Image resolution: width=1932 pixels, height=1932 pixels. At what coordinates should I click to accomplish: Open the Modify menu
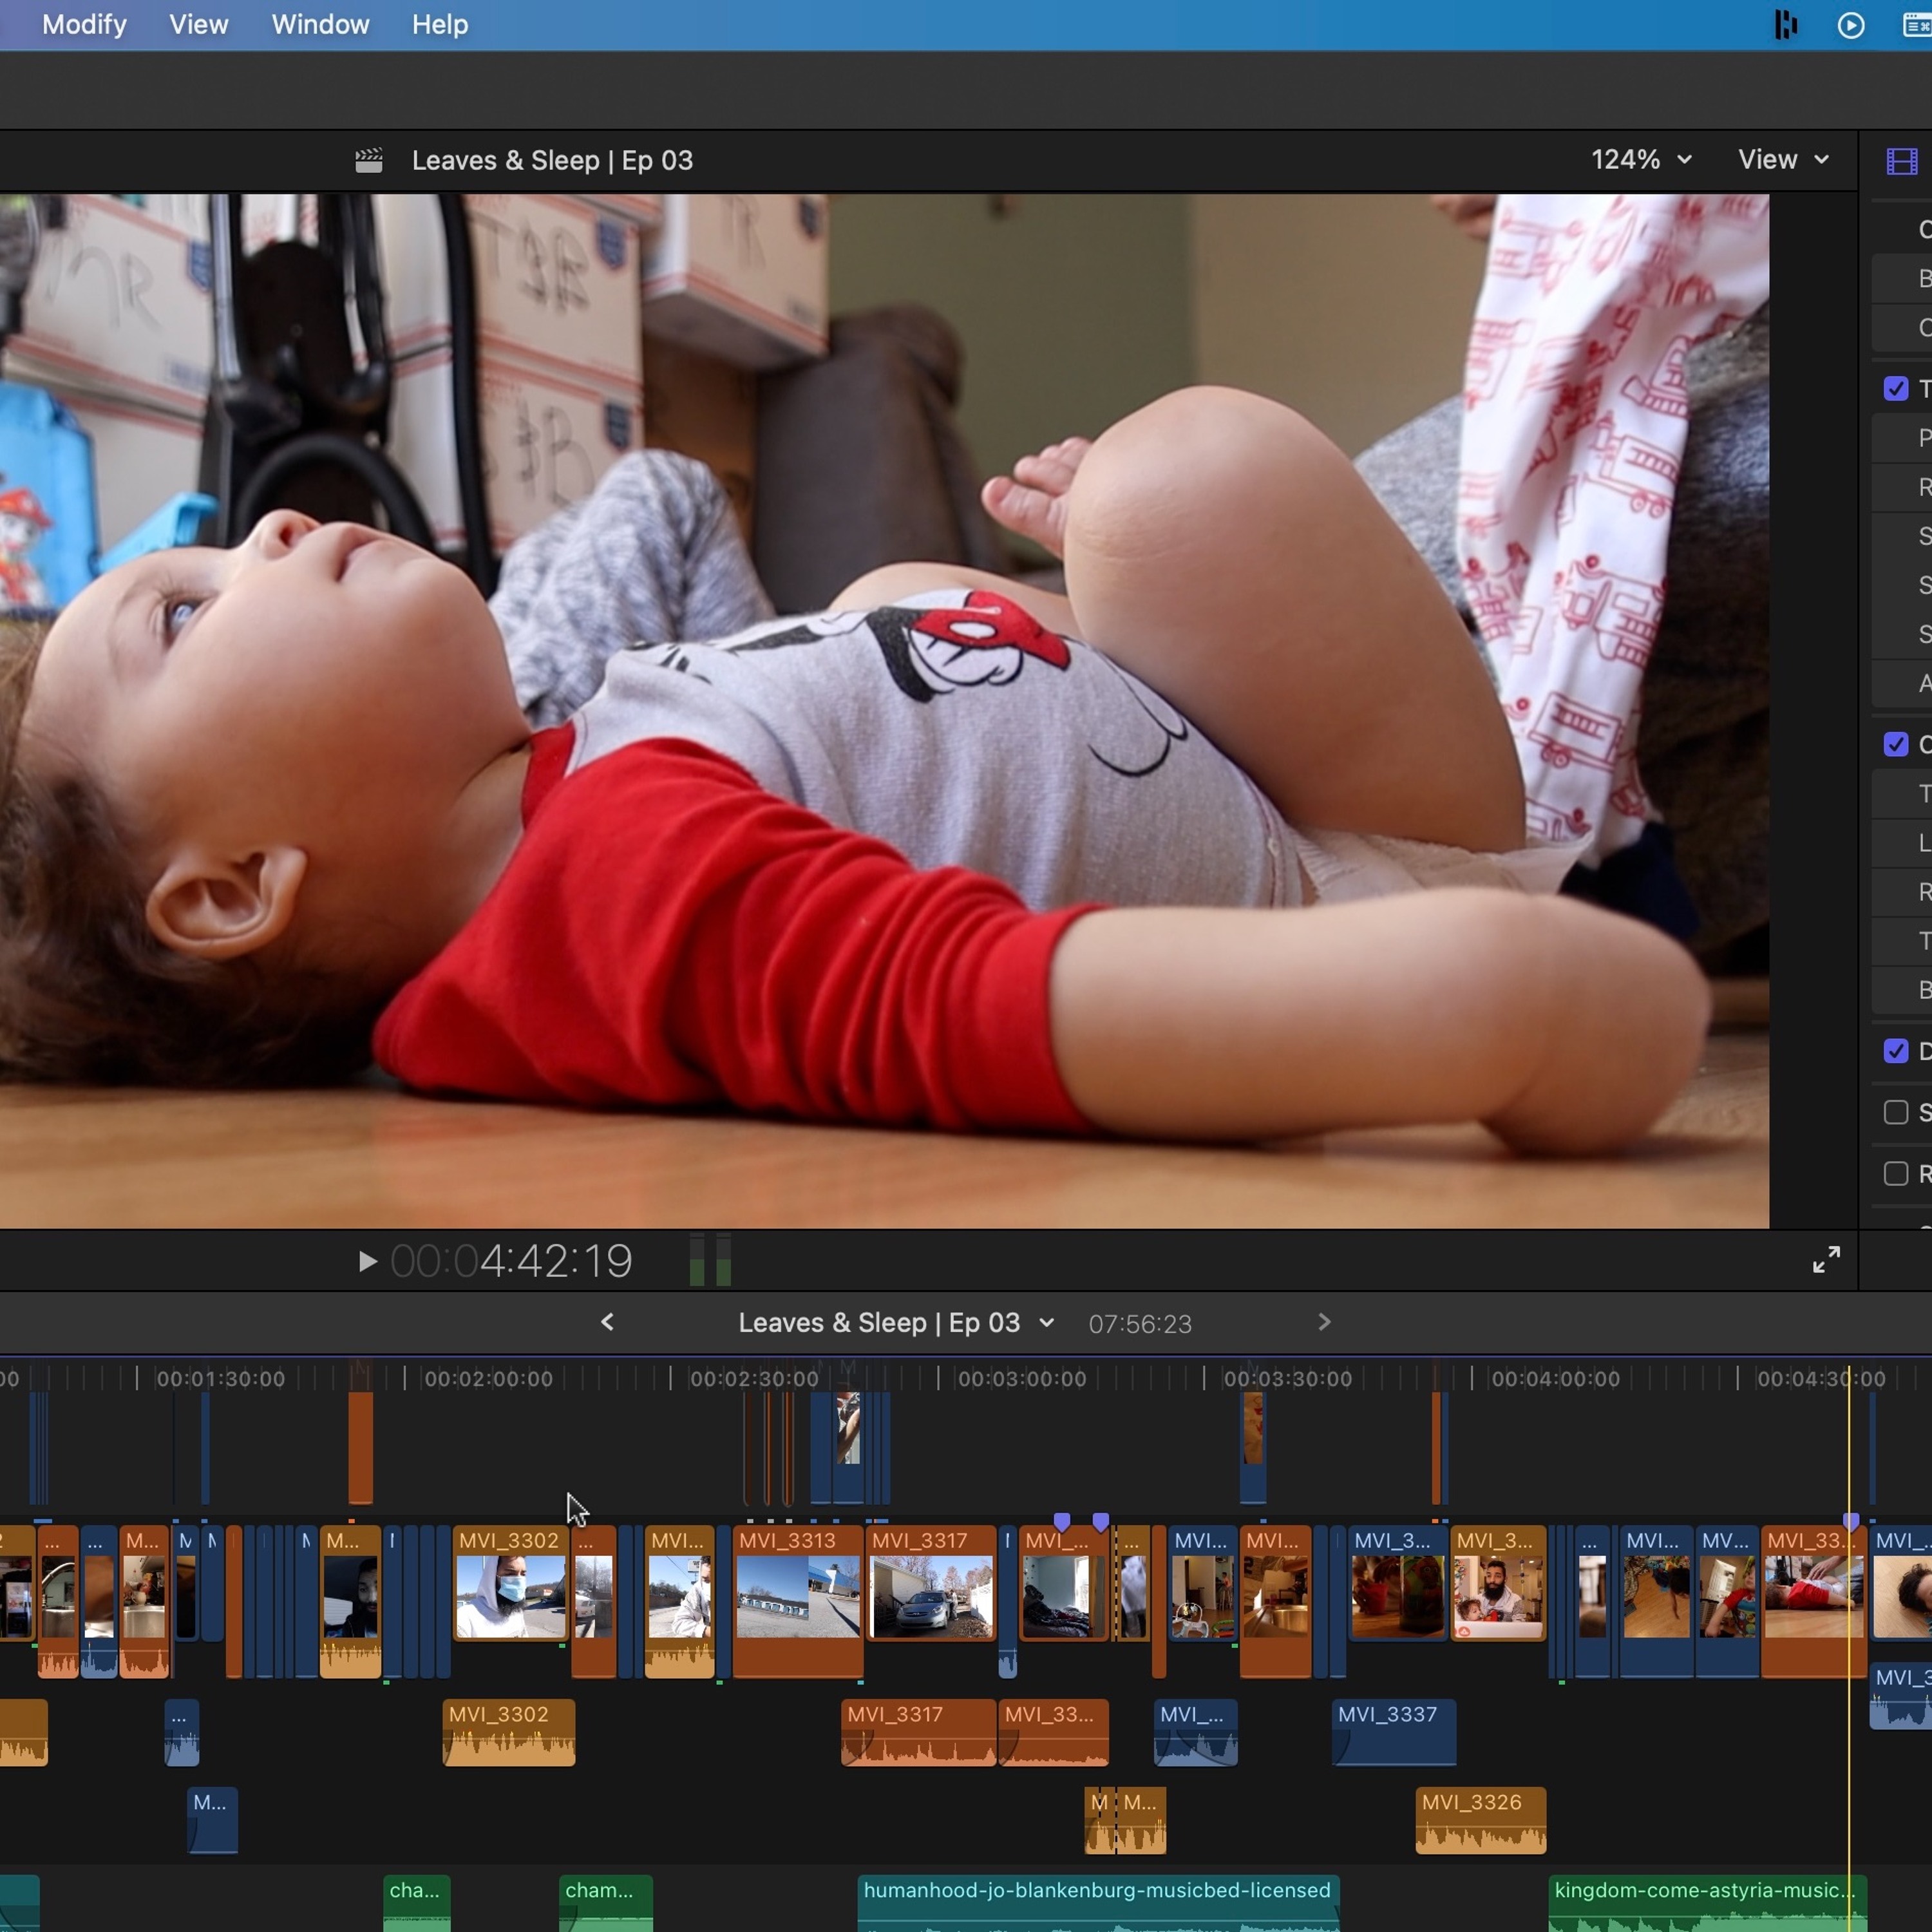tap(84, 24)
